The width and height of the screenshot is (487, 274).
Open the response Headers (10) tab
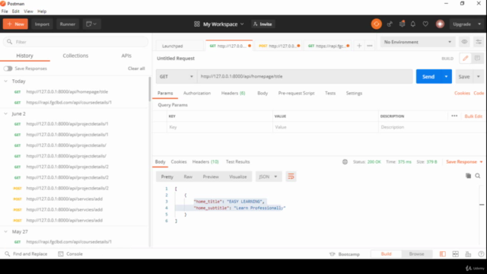[x=205, y=162]
